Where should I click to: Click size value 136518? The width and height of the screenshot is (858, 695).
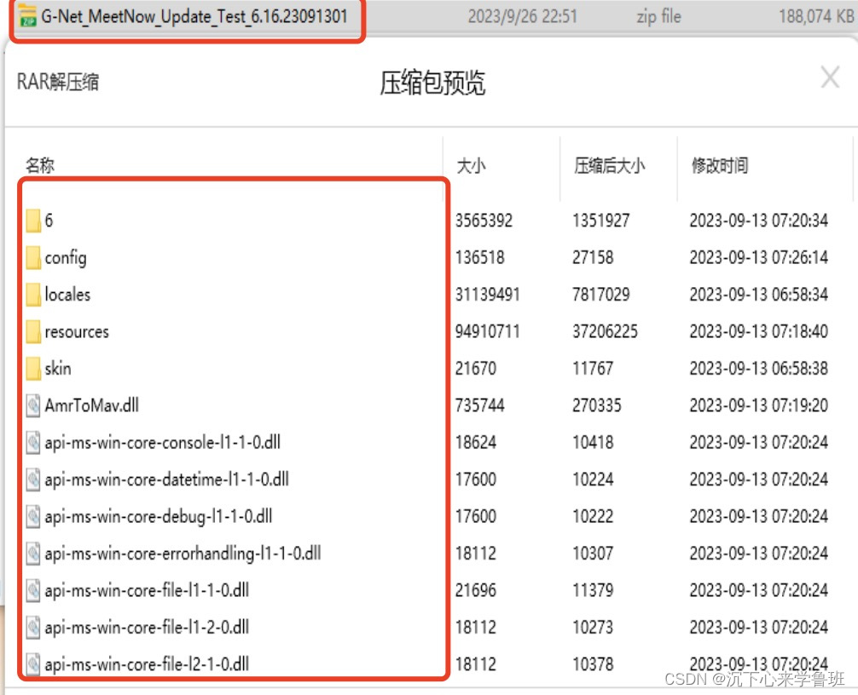click(480, 257)
